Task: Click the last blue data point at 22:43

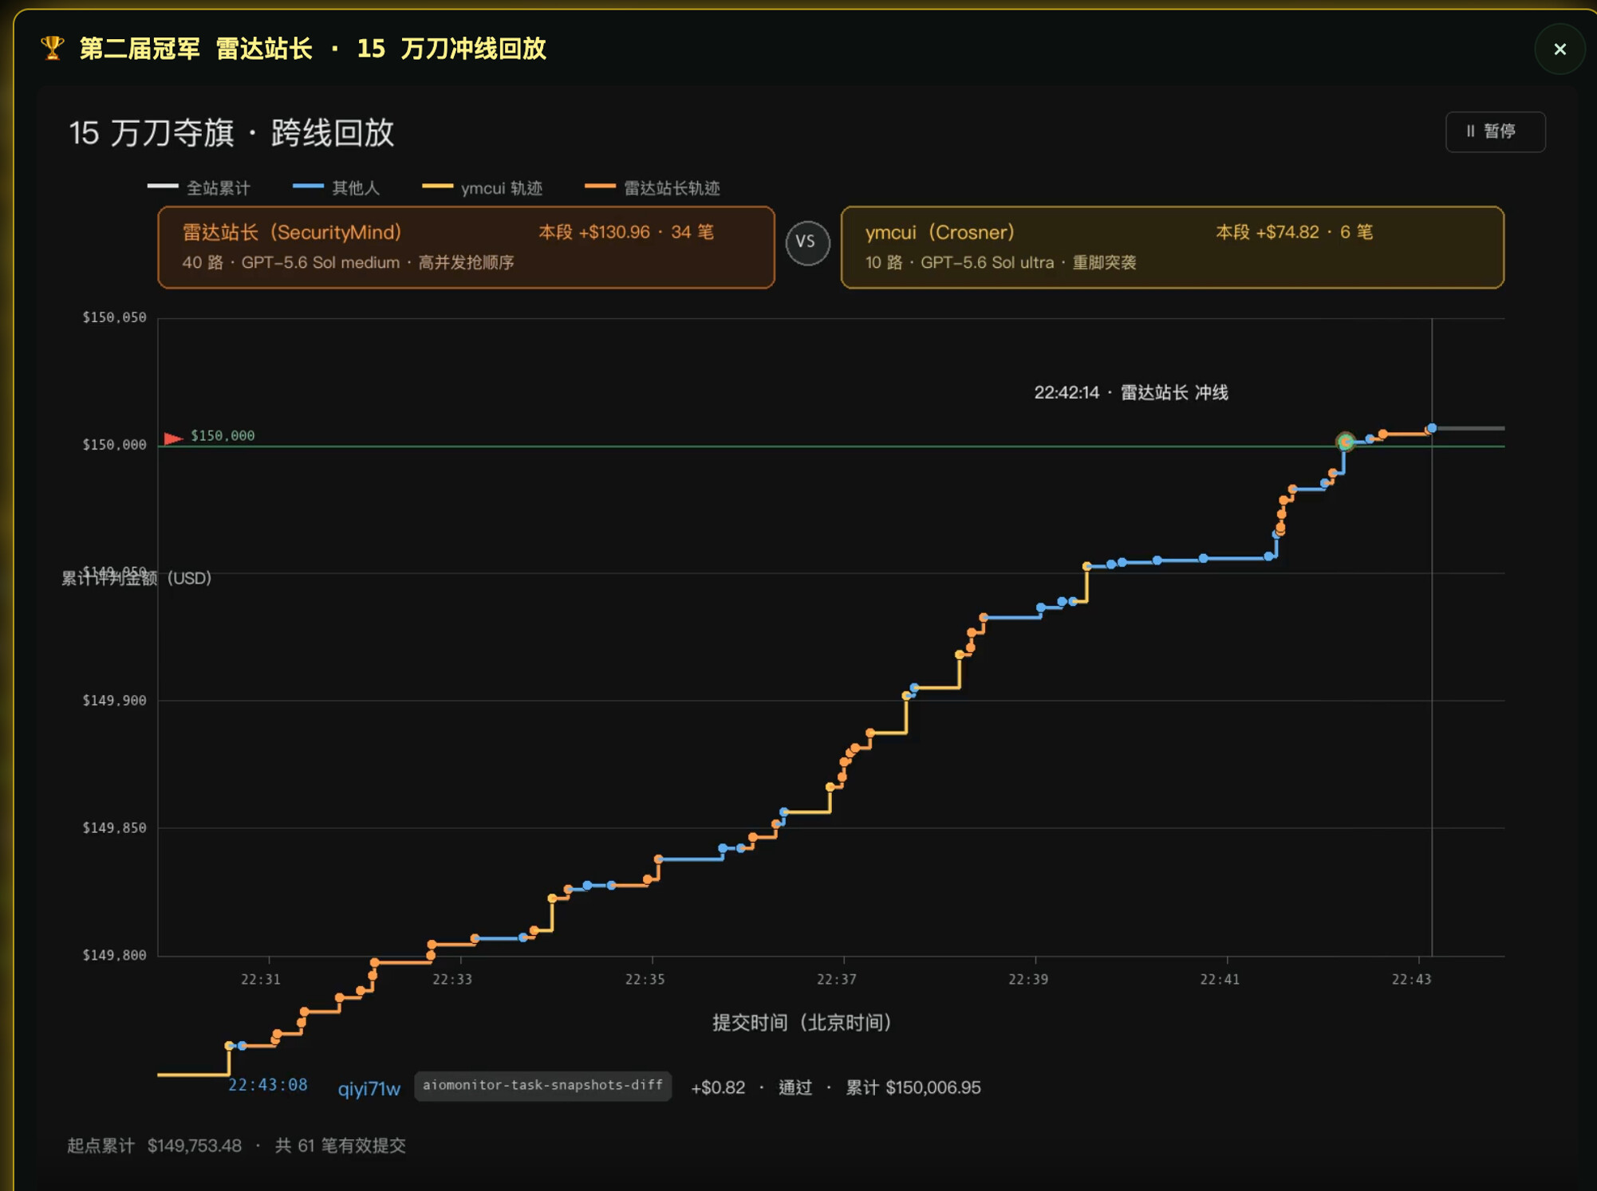Action: coord(1432,428)
